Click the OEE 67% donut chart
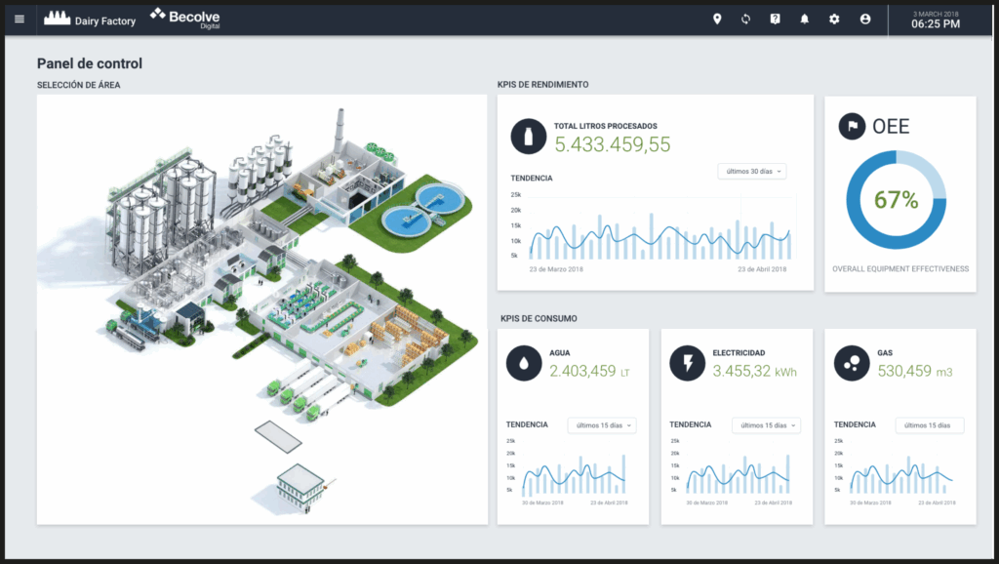 896,200
